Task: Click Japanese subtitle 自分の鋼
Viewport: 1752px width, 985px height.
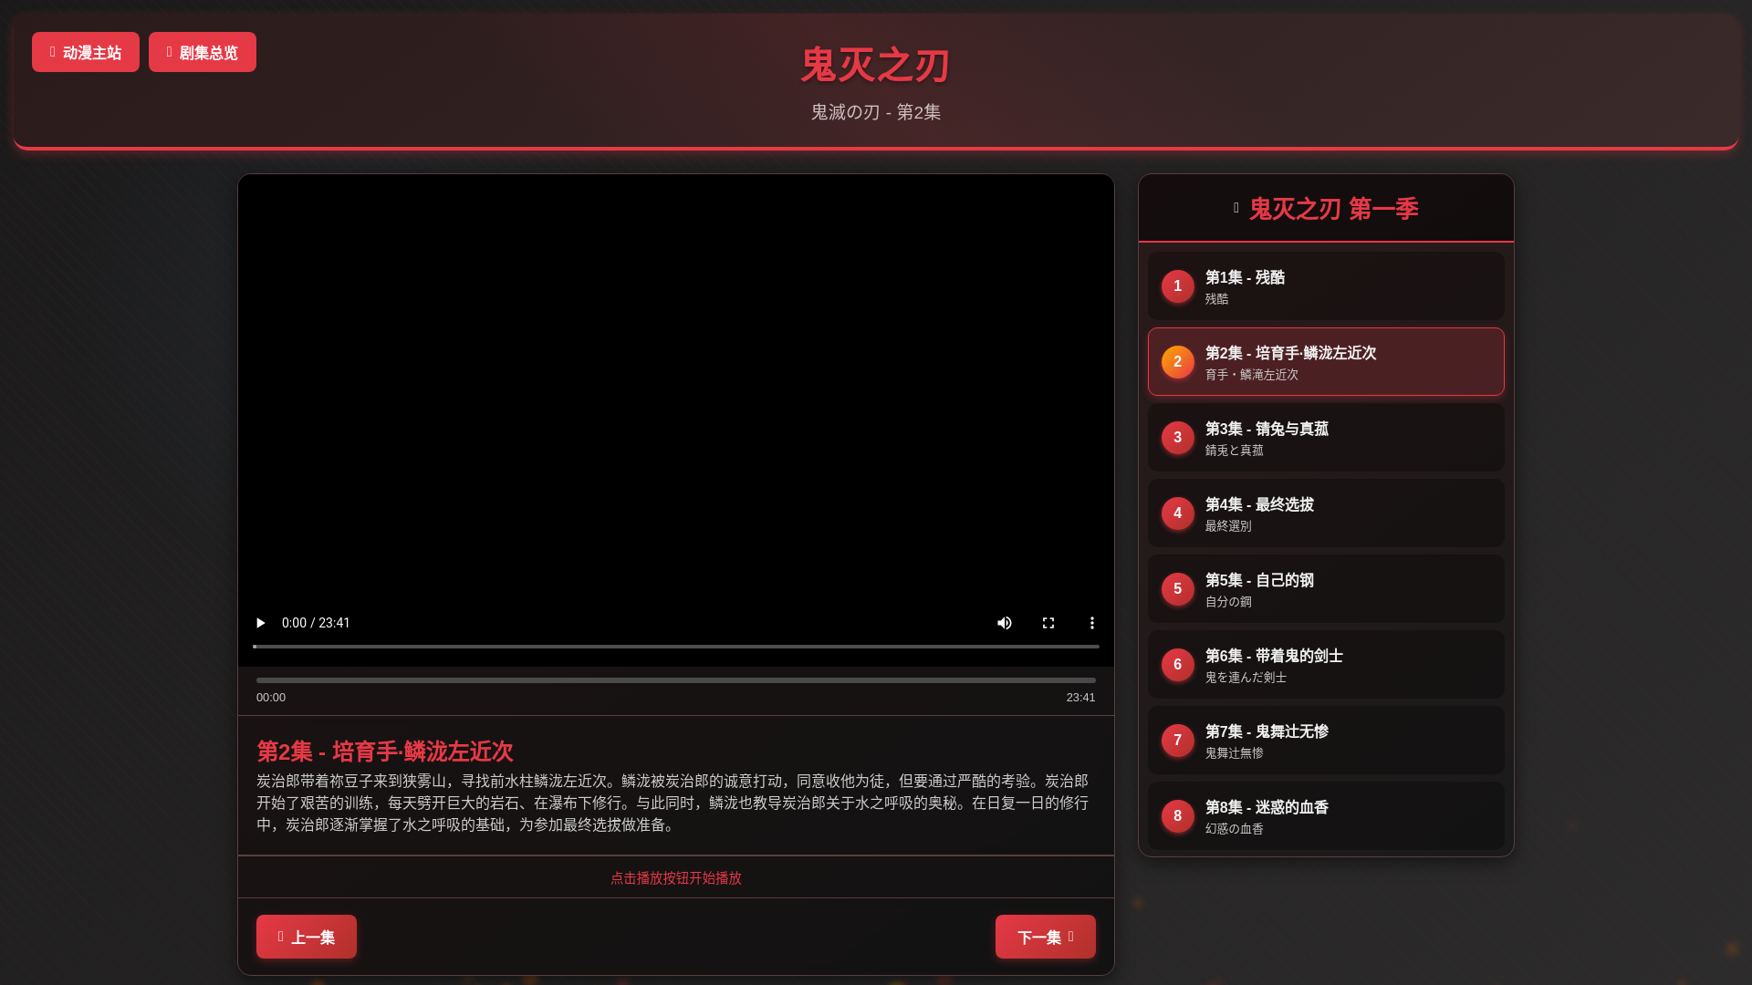Action: click(1228, 602)
